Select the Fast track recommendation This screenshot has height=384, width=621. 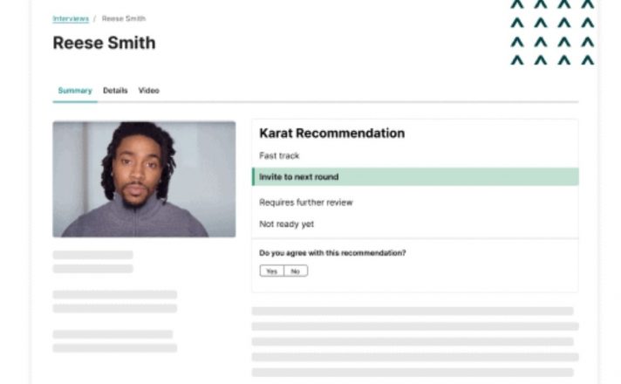coord(279,155)
